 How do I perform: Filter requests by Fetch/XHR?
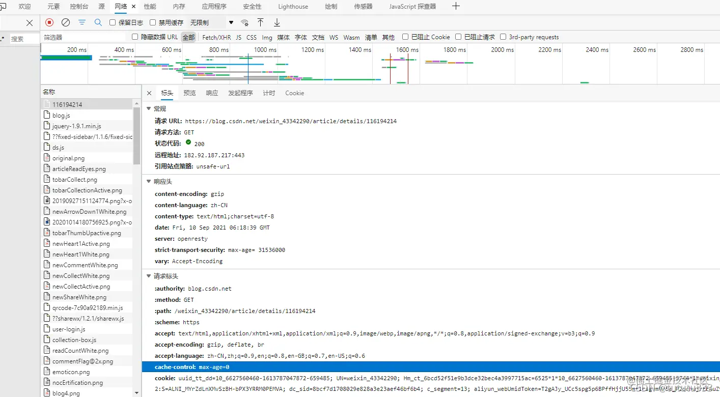[216, 37]
